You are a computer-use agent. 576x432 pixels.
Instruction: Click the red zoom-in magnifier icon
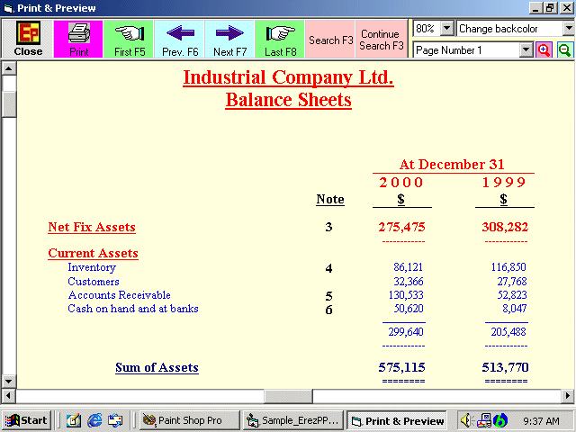pos(544,50)
